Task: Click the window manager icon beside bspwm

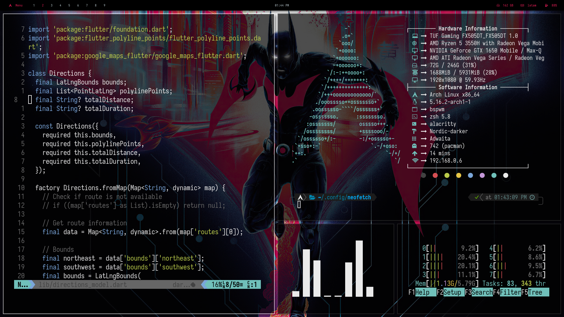Action: 415,109
